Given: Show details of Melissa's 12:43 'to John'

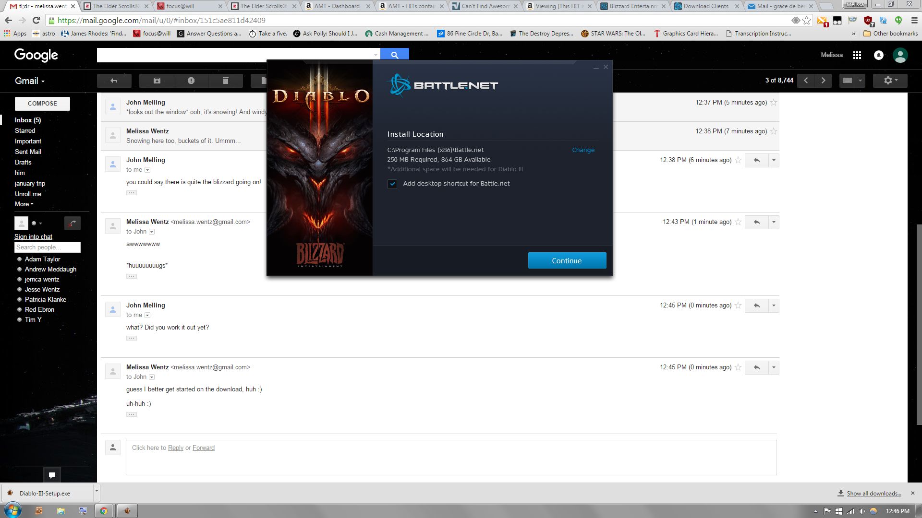Looking at the screenshot, I should pos(152,232).
